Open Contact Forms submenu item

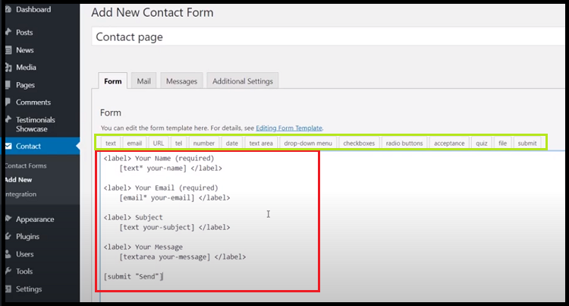coord(25,166)
